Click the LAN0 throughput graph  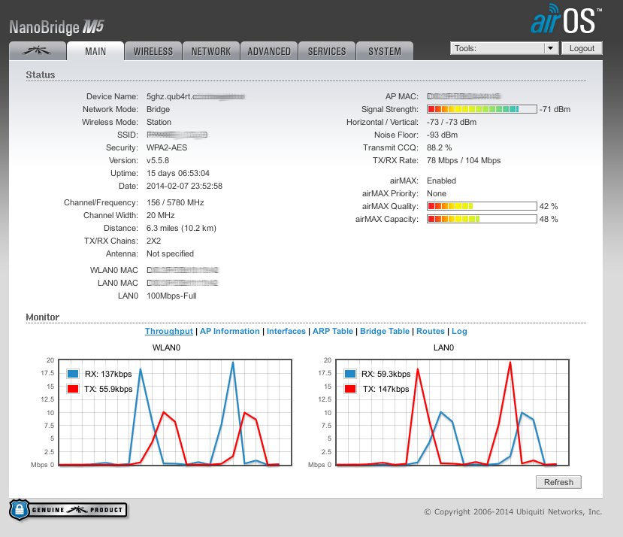point(452,412)
